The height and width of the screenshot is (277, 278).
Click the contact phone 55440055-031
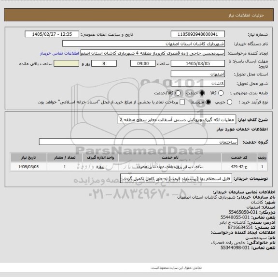point(235,218)
